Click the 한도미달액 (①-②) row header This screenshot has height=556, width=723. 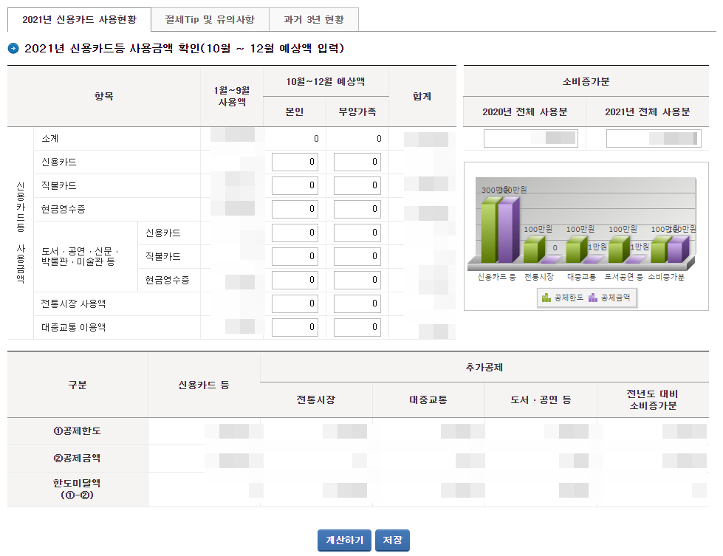click(77, 489)
